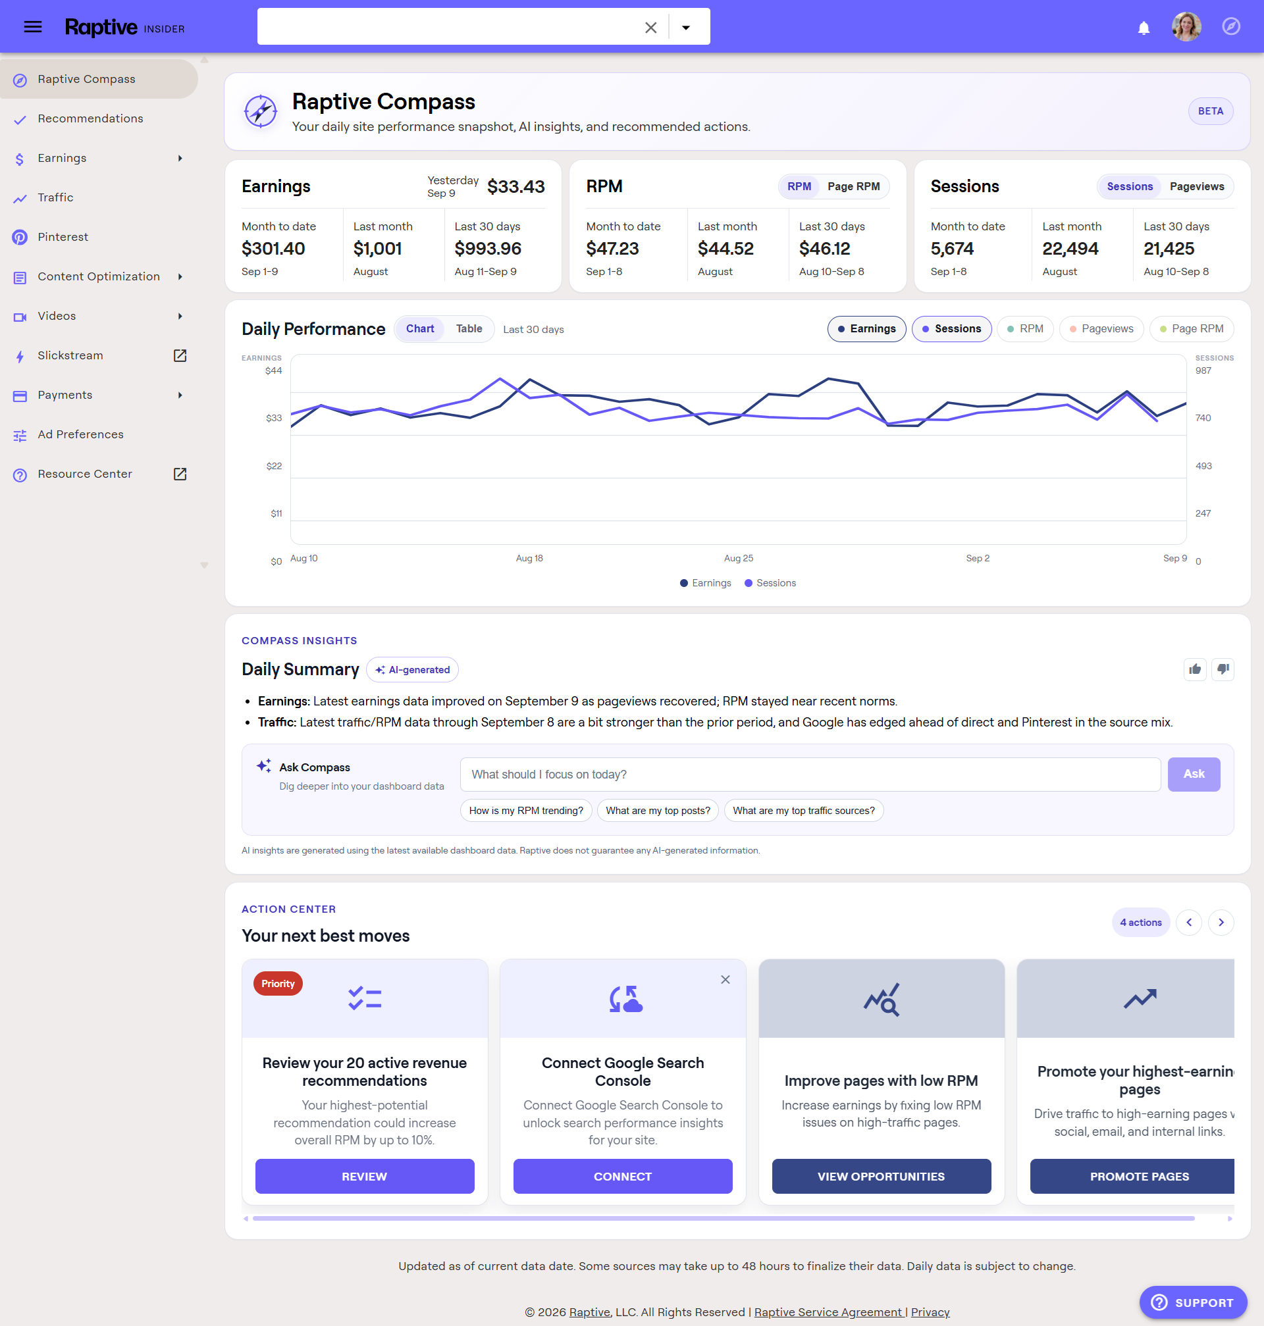Click the View Opportunities button
The height and width of the screenshot is (1326, 1264).
coord(882,1177)
